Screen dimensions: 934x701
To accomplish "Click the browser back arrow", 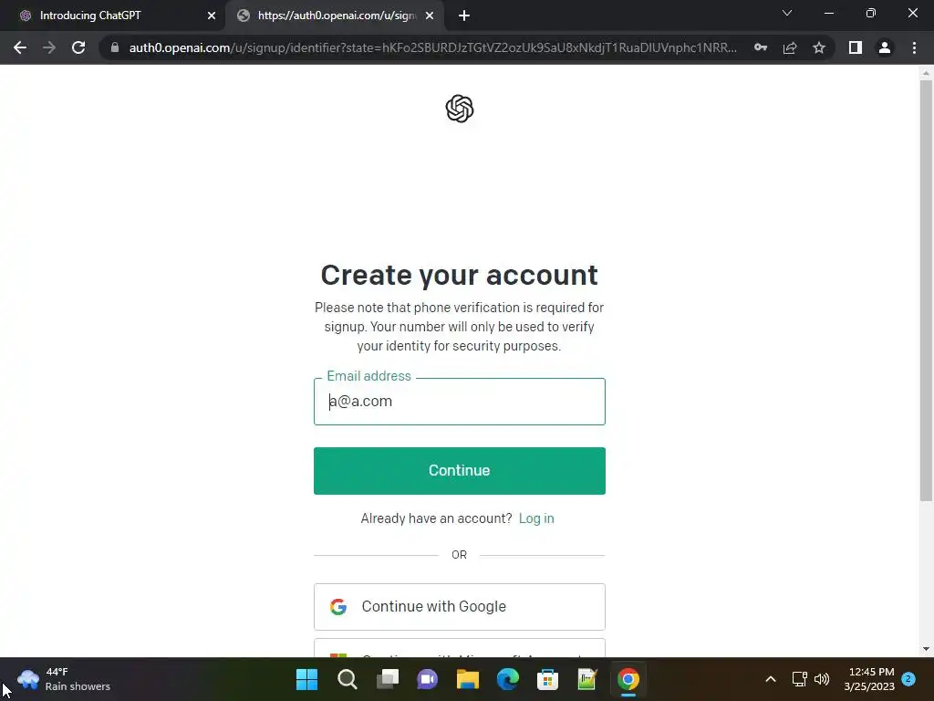I will coord(20,47).
